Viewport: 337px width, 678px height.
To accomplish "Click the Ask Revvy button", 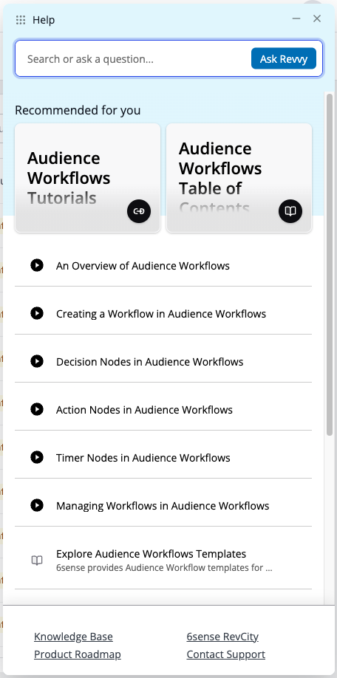I will 284,59.
